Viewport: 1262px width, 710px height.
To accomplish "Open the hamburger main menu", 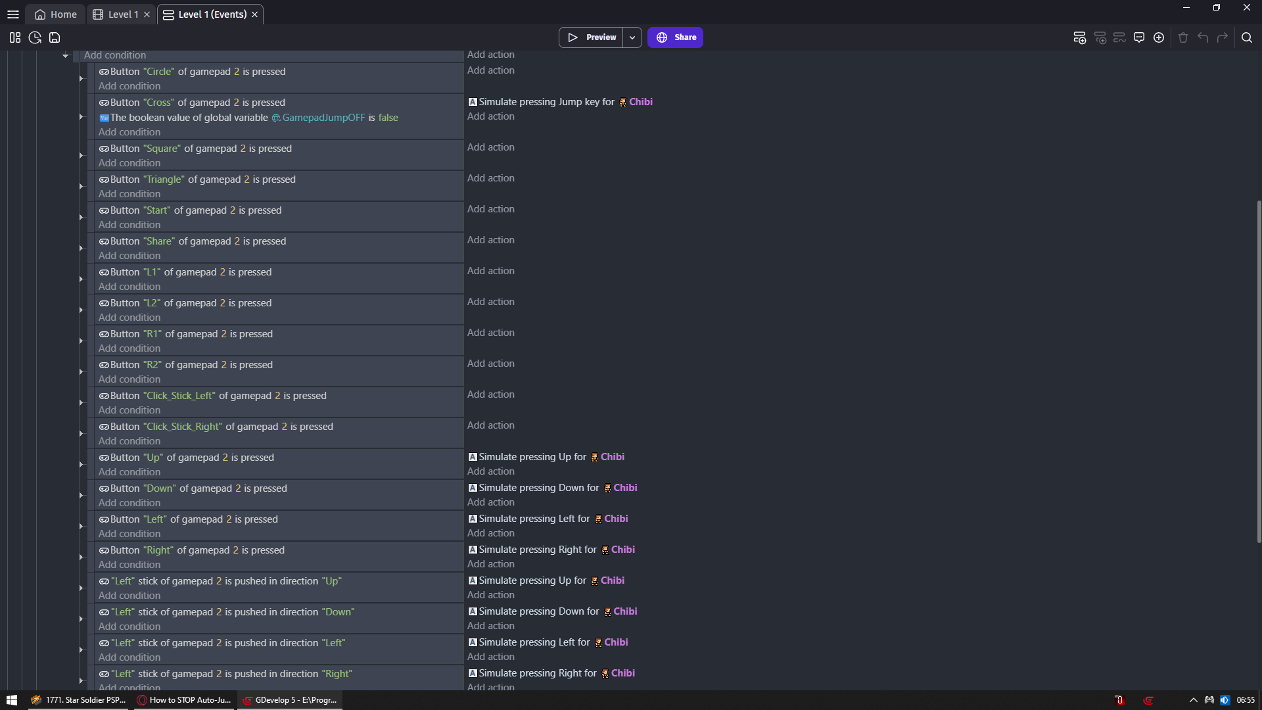I will point(12,14).
